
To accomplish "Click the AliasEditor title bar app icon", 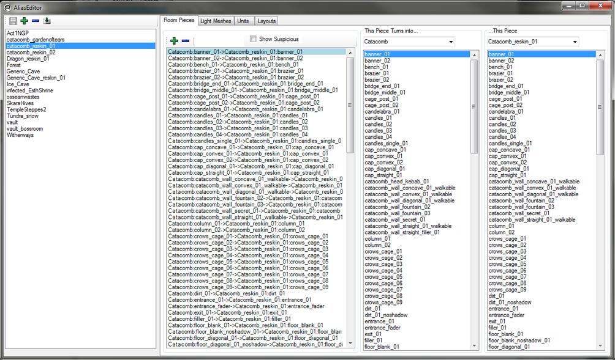I will [7, 7].
